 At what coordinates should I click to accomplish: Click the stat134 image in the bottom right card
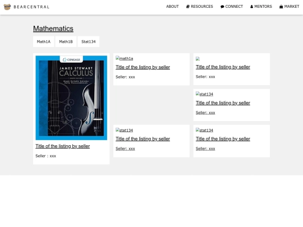point(204,130)
